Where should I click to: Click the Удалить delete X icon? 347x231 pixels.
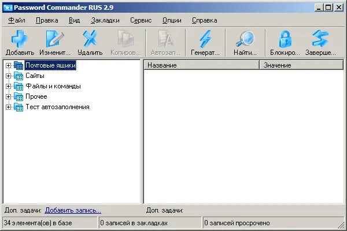tap(90, 39)
